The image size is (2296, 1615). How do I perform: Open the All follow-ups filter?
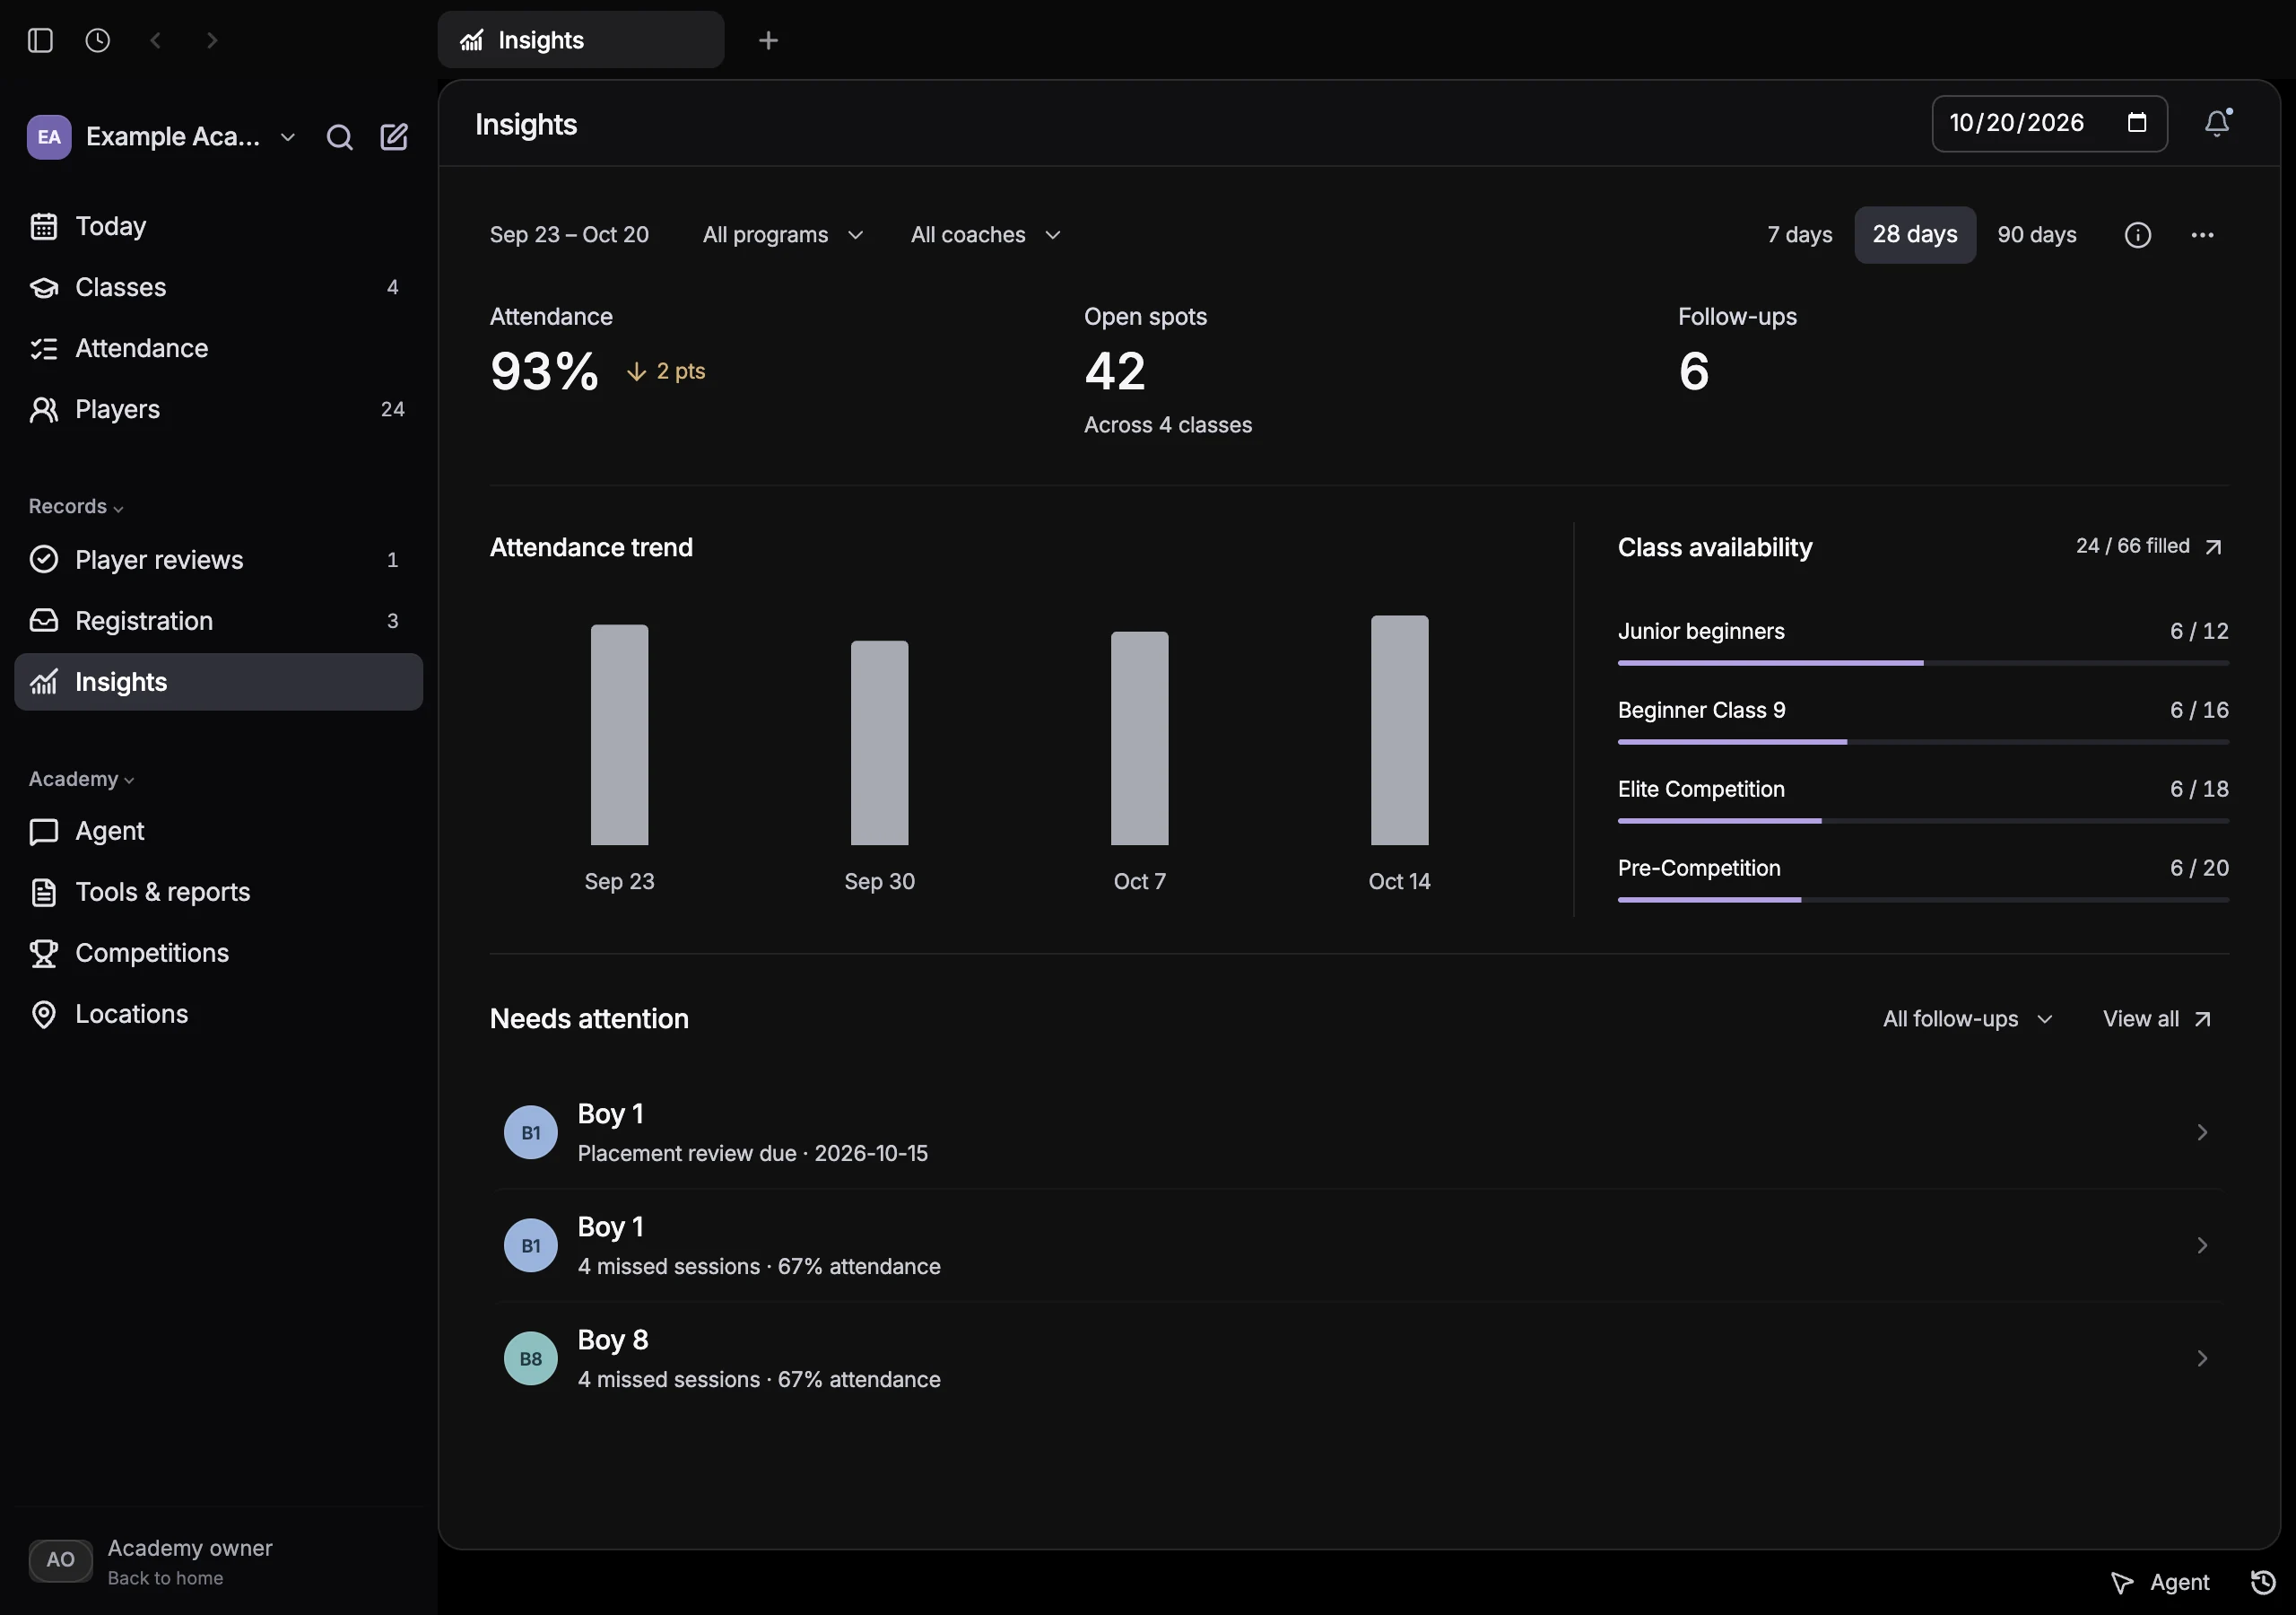tap(1967, 1018)
